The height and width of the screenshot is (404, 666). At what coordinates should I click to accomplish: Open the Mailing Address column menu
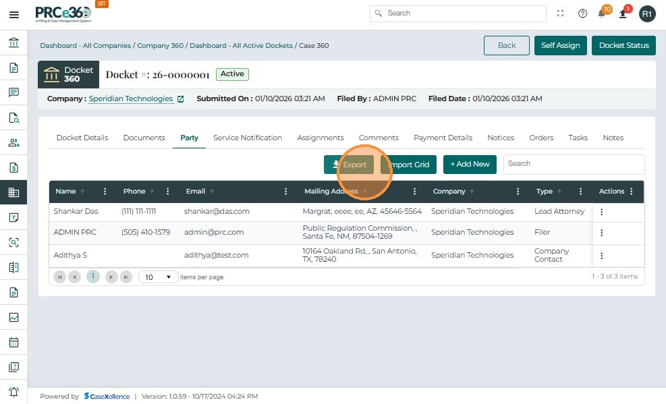(x=415, y=192)
